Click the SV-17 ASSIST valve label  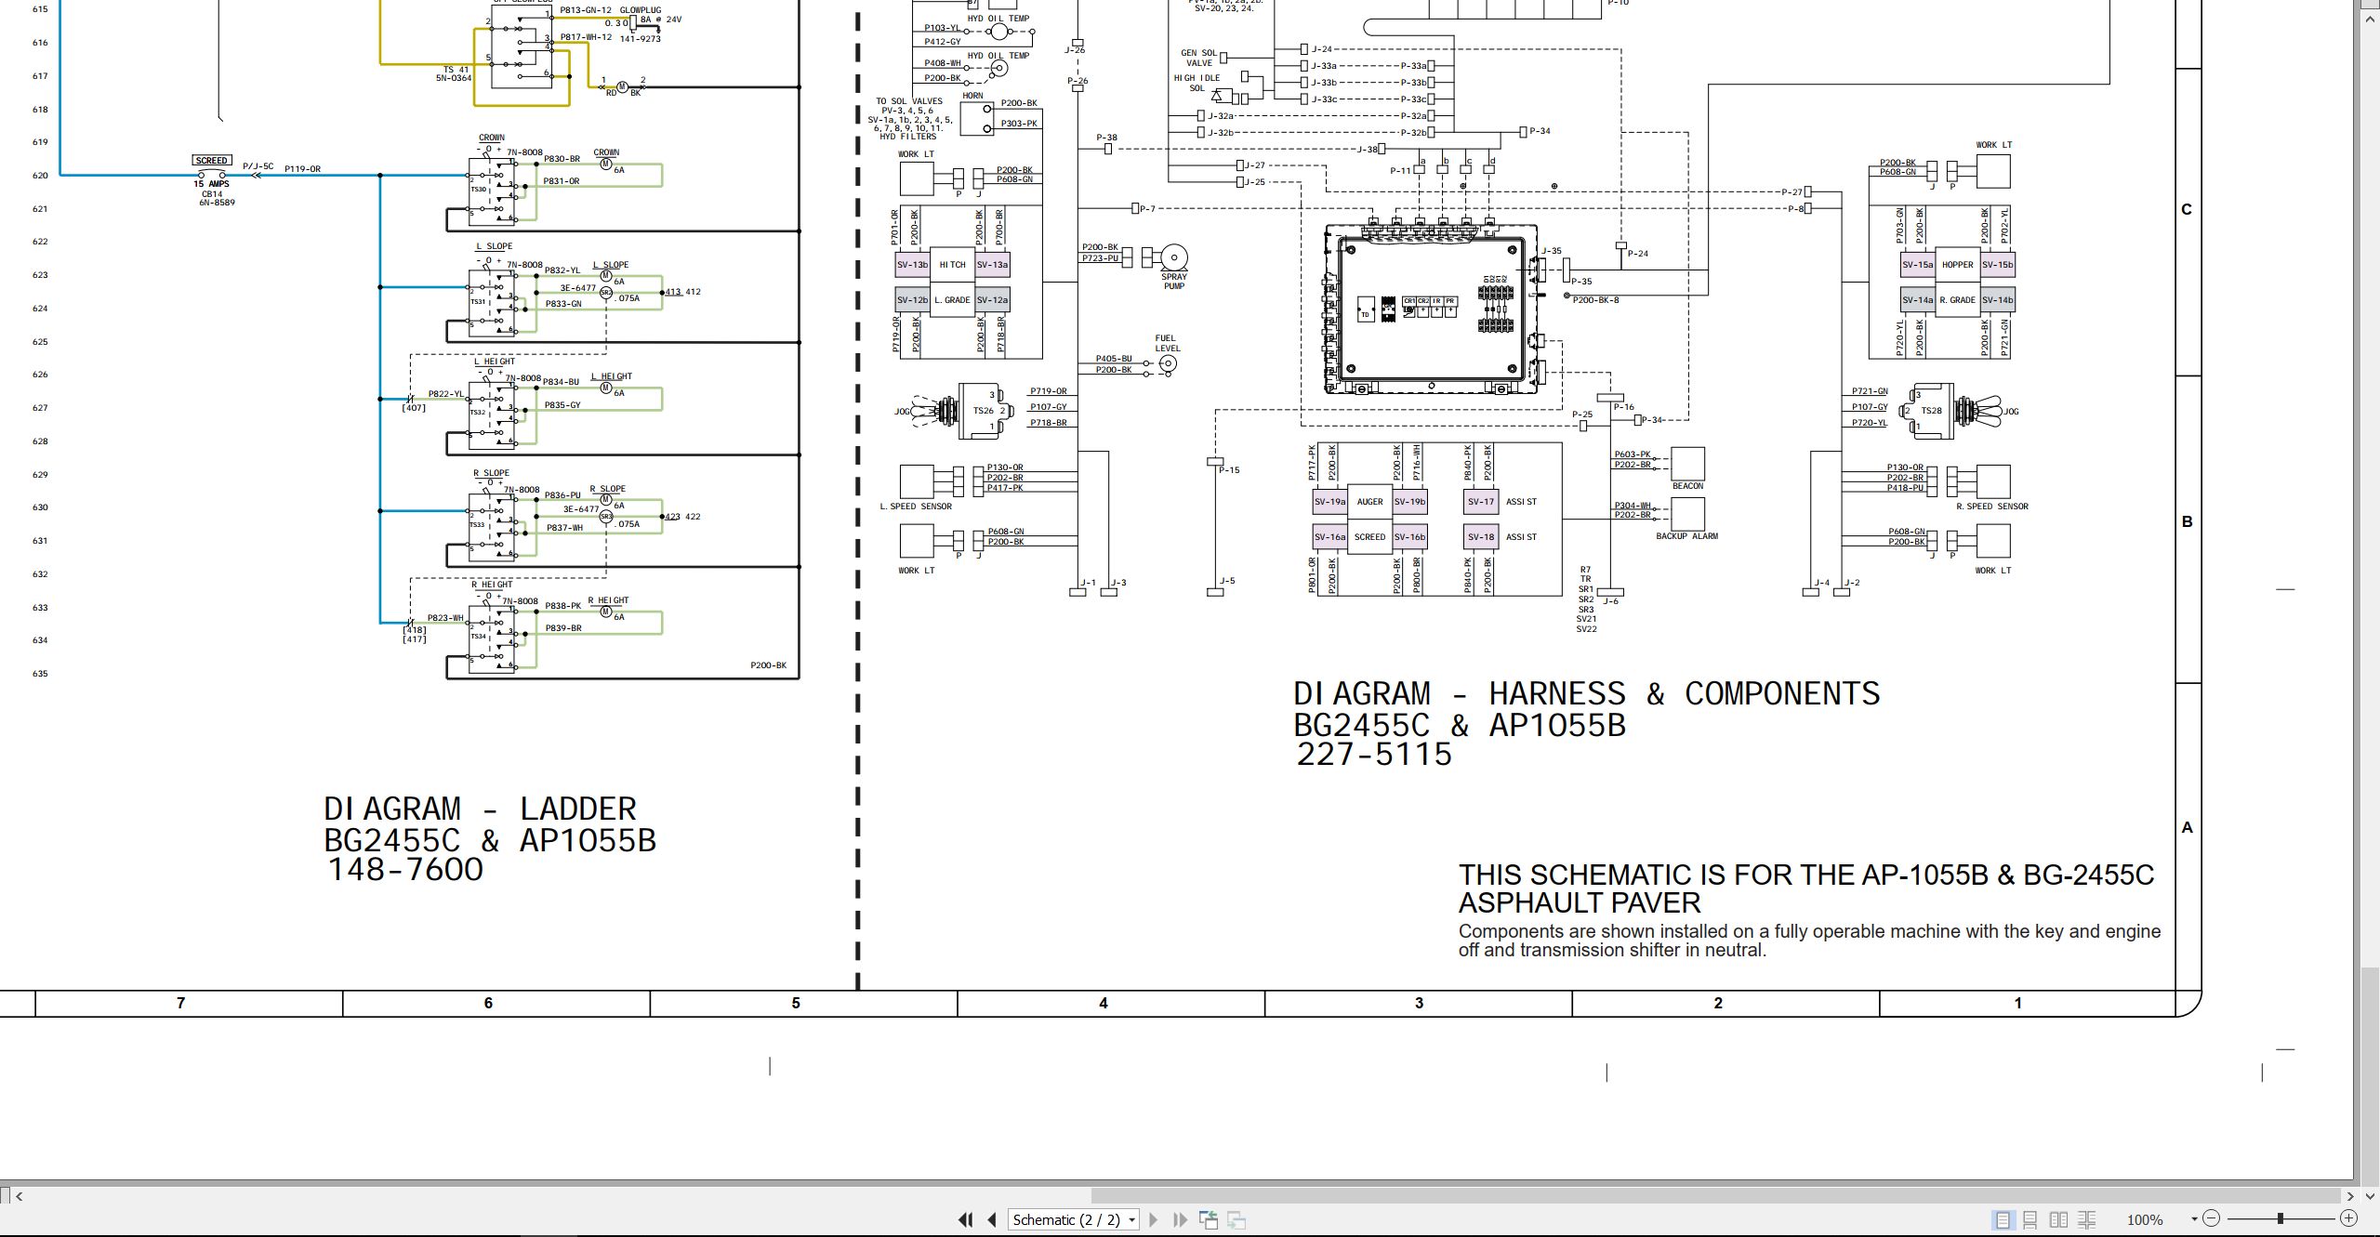pos(1481,502)
